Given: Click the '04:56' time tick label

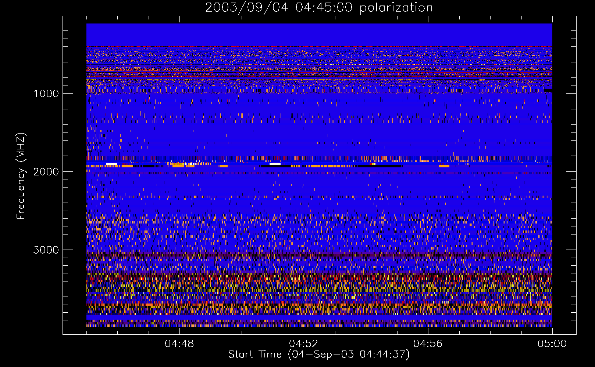Looking at the screenshot, I should pyautogui.click(x=428, y=344).
